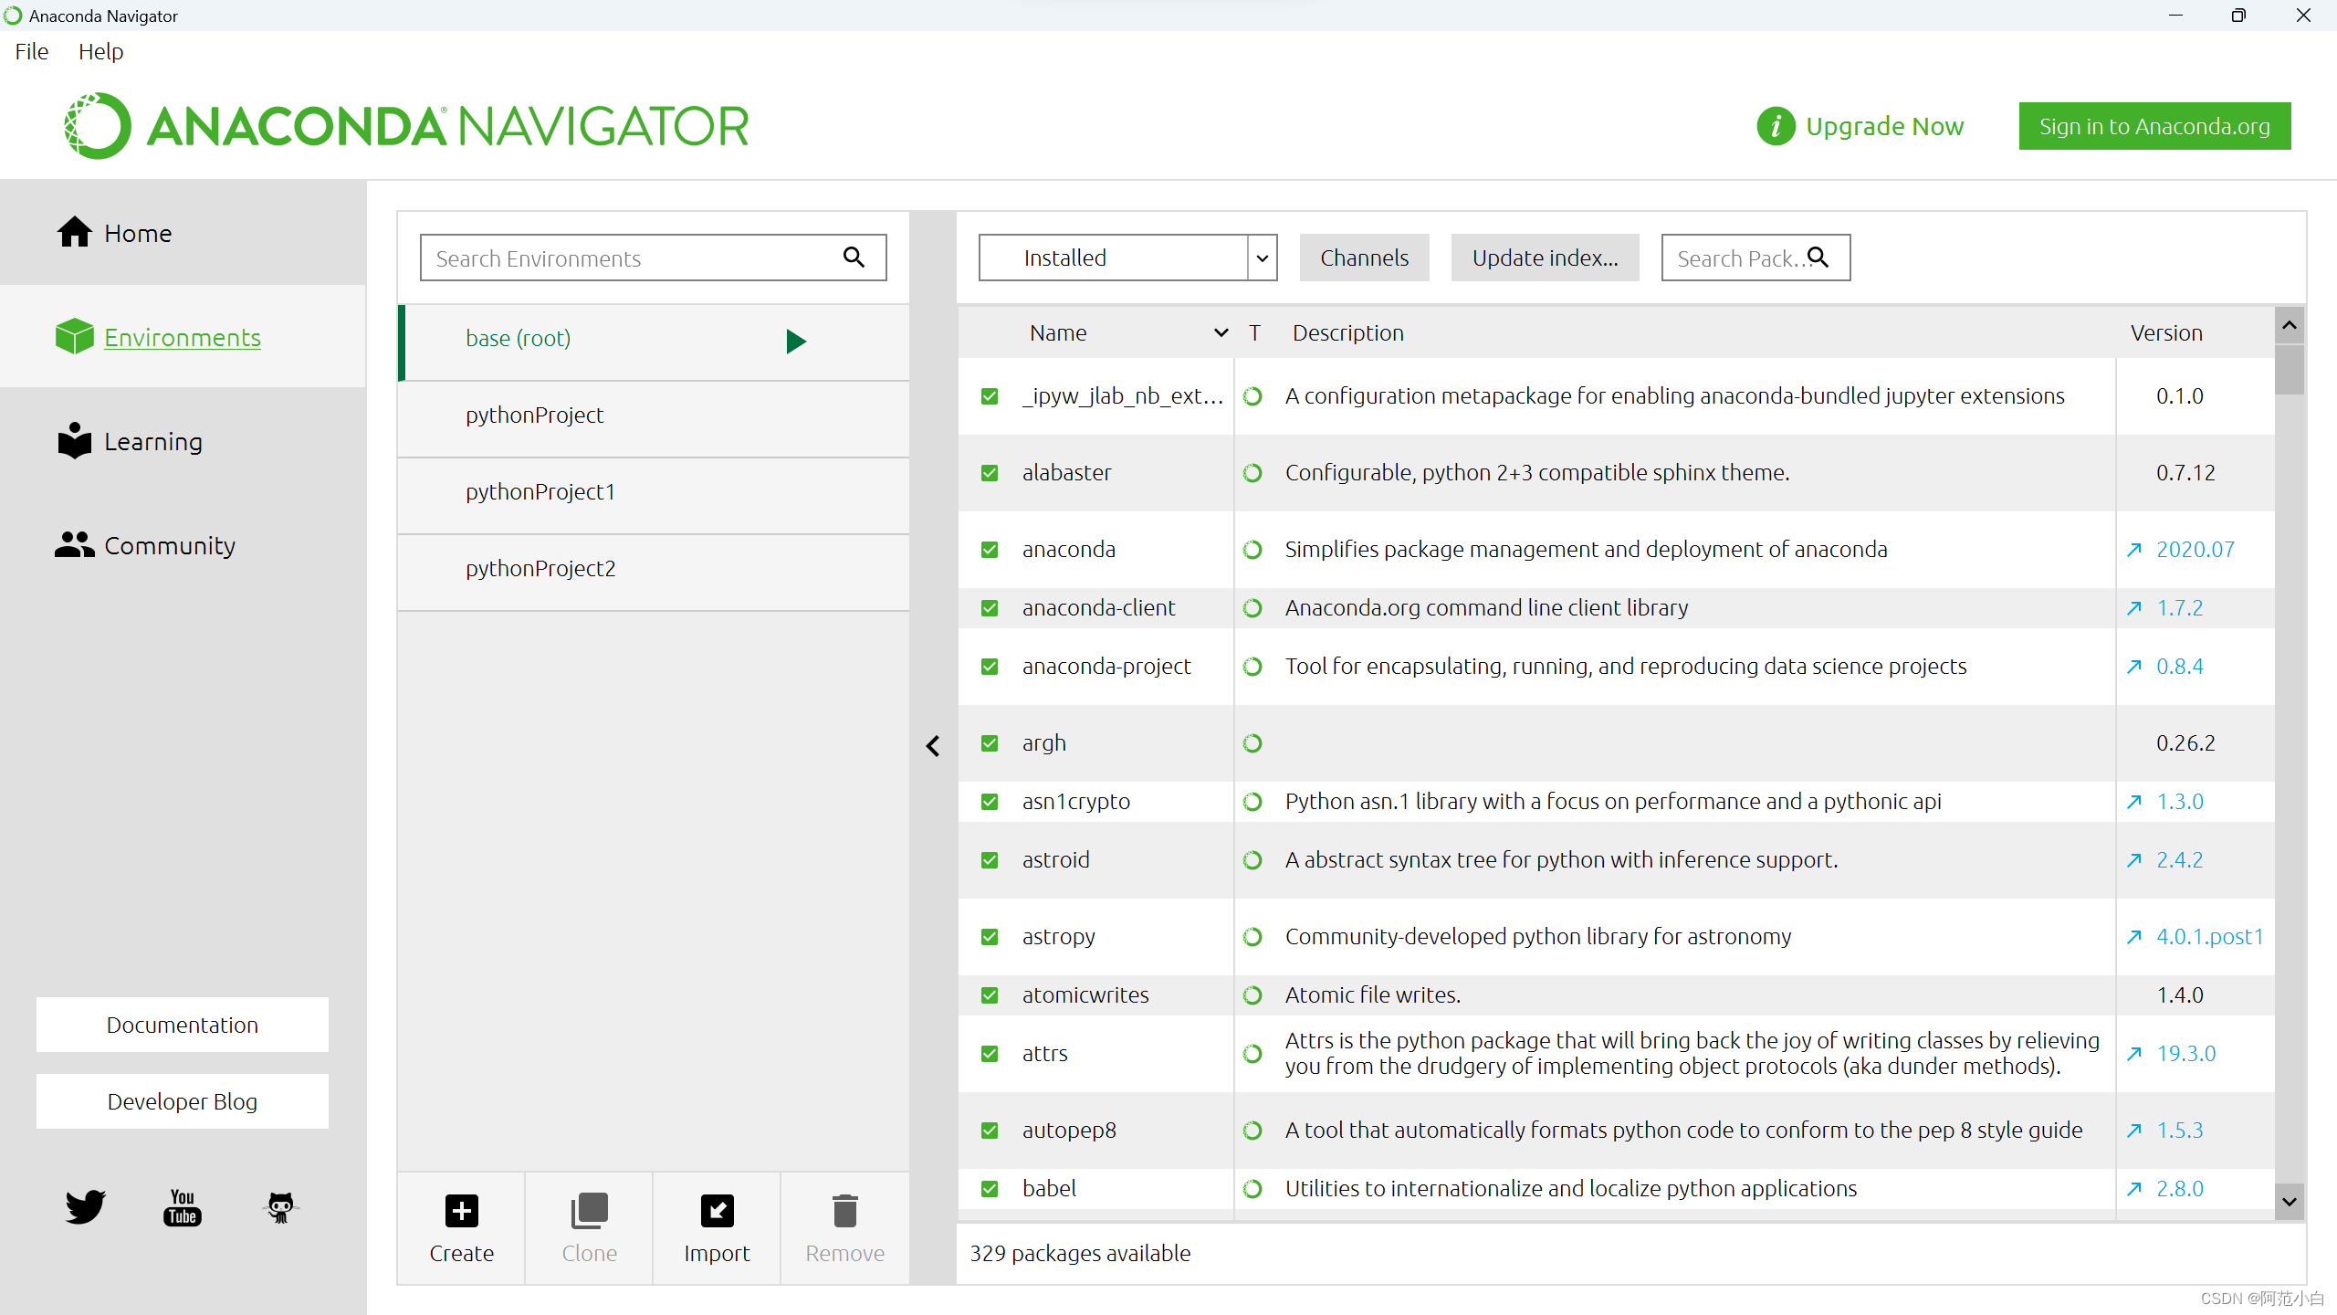Image resolution: width=2337 pixels, height=1315 pixels.
Task: Click the Import environment icon
Action: click(x=717, y=1211)
